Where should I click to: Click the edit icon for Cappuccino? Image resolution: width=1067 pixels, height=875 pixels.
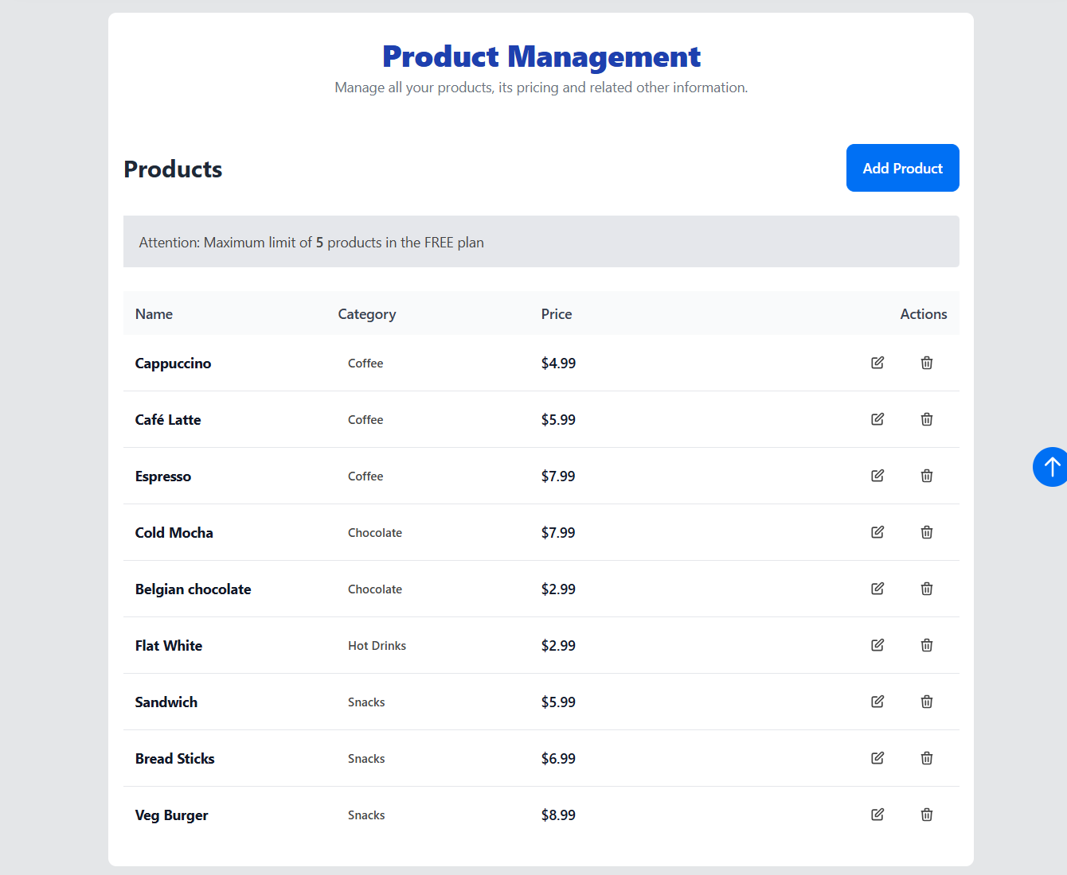[877, 363]
